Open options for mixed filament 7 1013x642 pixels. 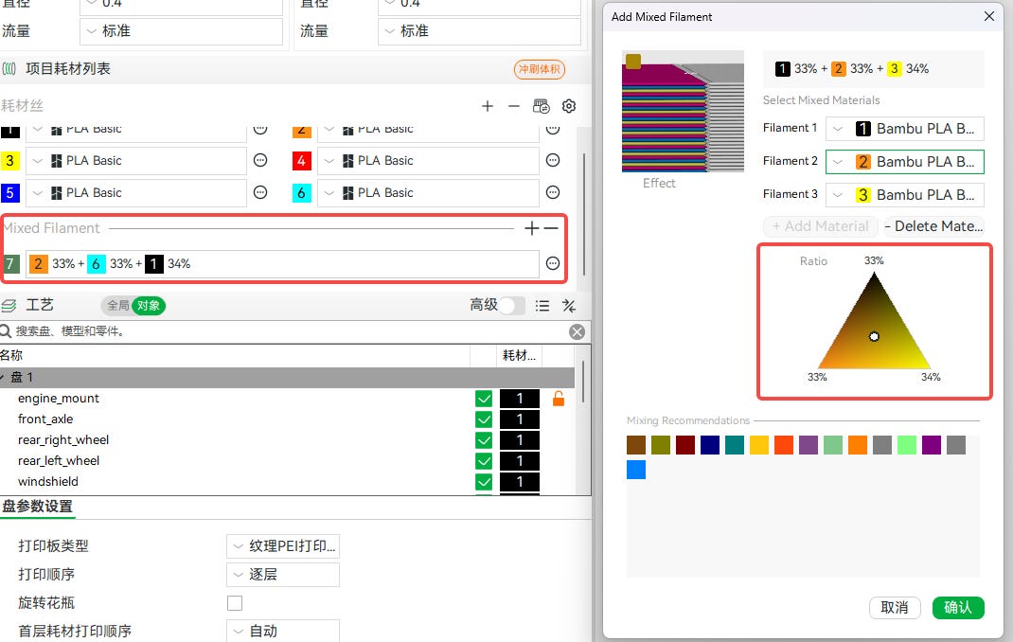(553, 263)
